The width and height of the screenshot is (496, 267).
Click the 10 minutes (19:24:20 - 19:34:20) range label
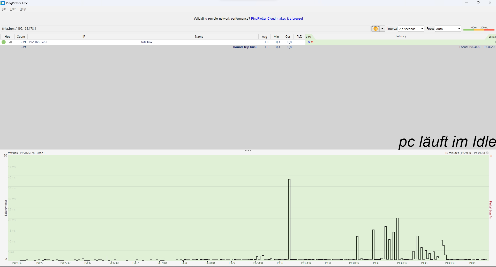pyautogui.click(x=465, y=153)
